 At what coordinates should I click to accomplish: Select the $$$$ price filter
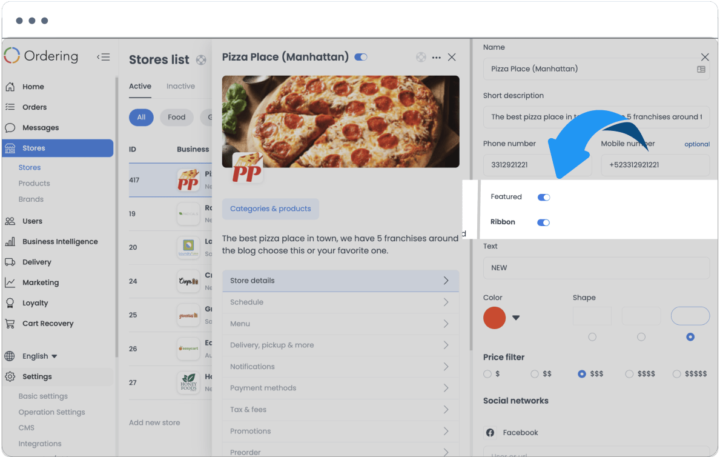point(629,374)
